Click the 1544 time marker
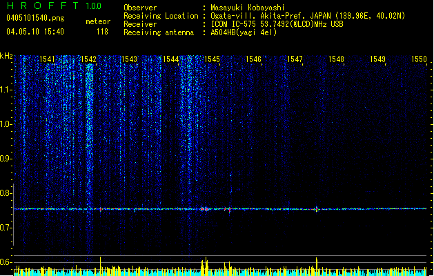This screenshot has width=434, height=276. pyautogui.click(x=171, y=59)
